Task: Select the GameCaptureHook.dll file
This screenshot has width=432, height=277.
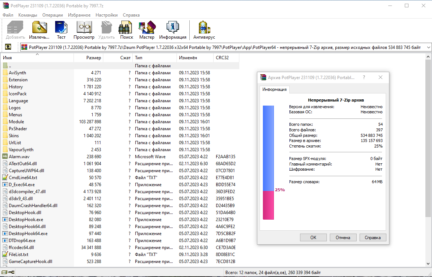Action: (120, 262)
